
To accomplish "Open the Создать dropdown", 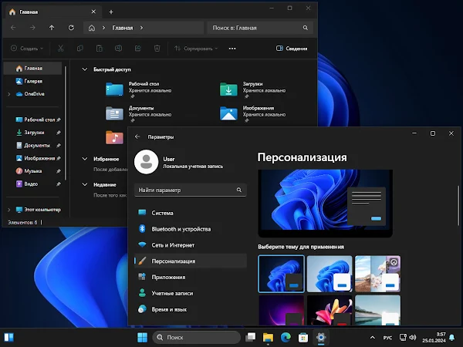I will coord(27,49).
